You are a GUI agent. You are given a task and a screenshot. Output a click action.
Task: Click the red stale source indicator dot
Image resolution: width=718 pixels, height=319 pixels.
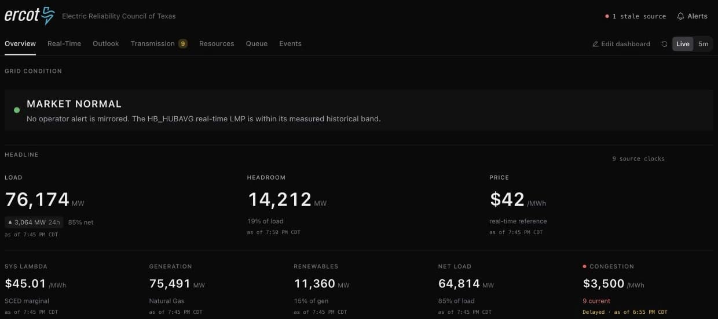(607, 16)
